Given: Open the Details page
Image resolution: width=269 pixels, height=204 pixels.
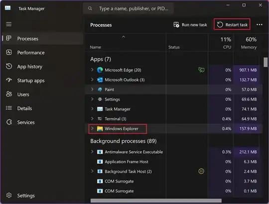Looking at the screenshot, I should (42, 108).
